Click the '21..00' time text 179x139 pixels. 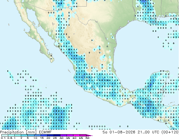[x=143, y=132]
